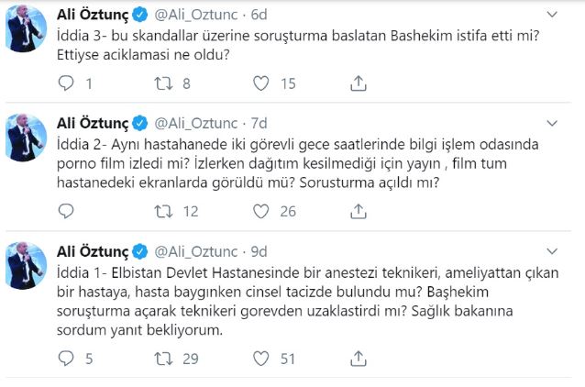Open the dropdown arrow on the İddia 1 tweet
This screenshot has width=585, height=387.
[550, 249]
